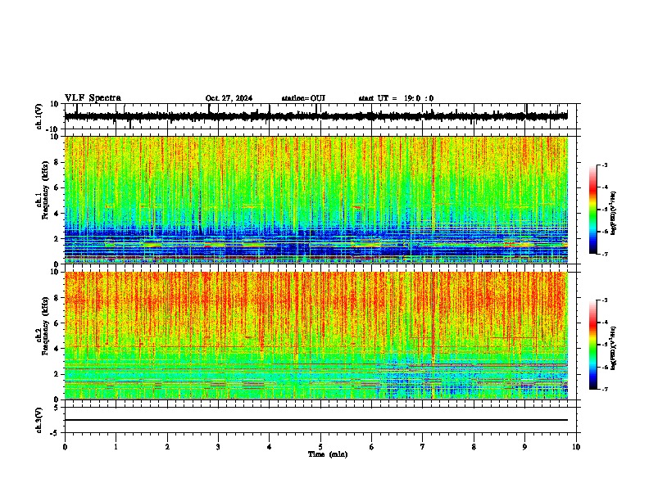Image resolution: width=649 pixels, height=501 pixels.
Task: Click time tick label '5' on x-axis
Action: coord(320,447)
